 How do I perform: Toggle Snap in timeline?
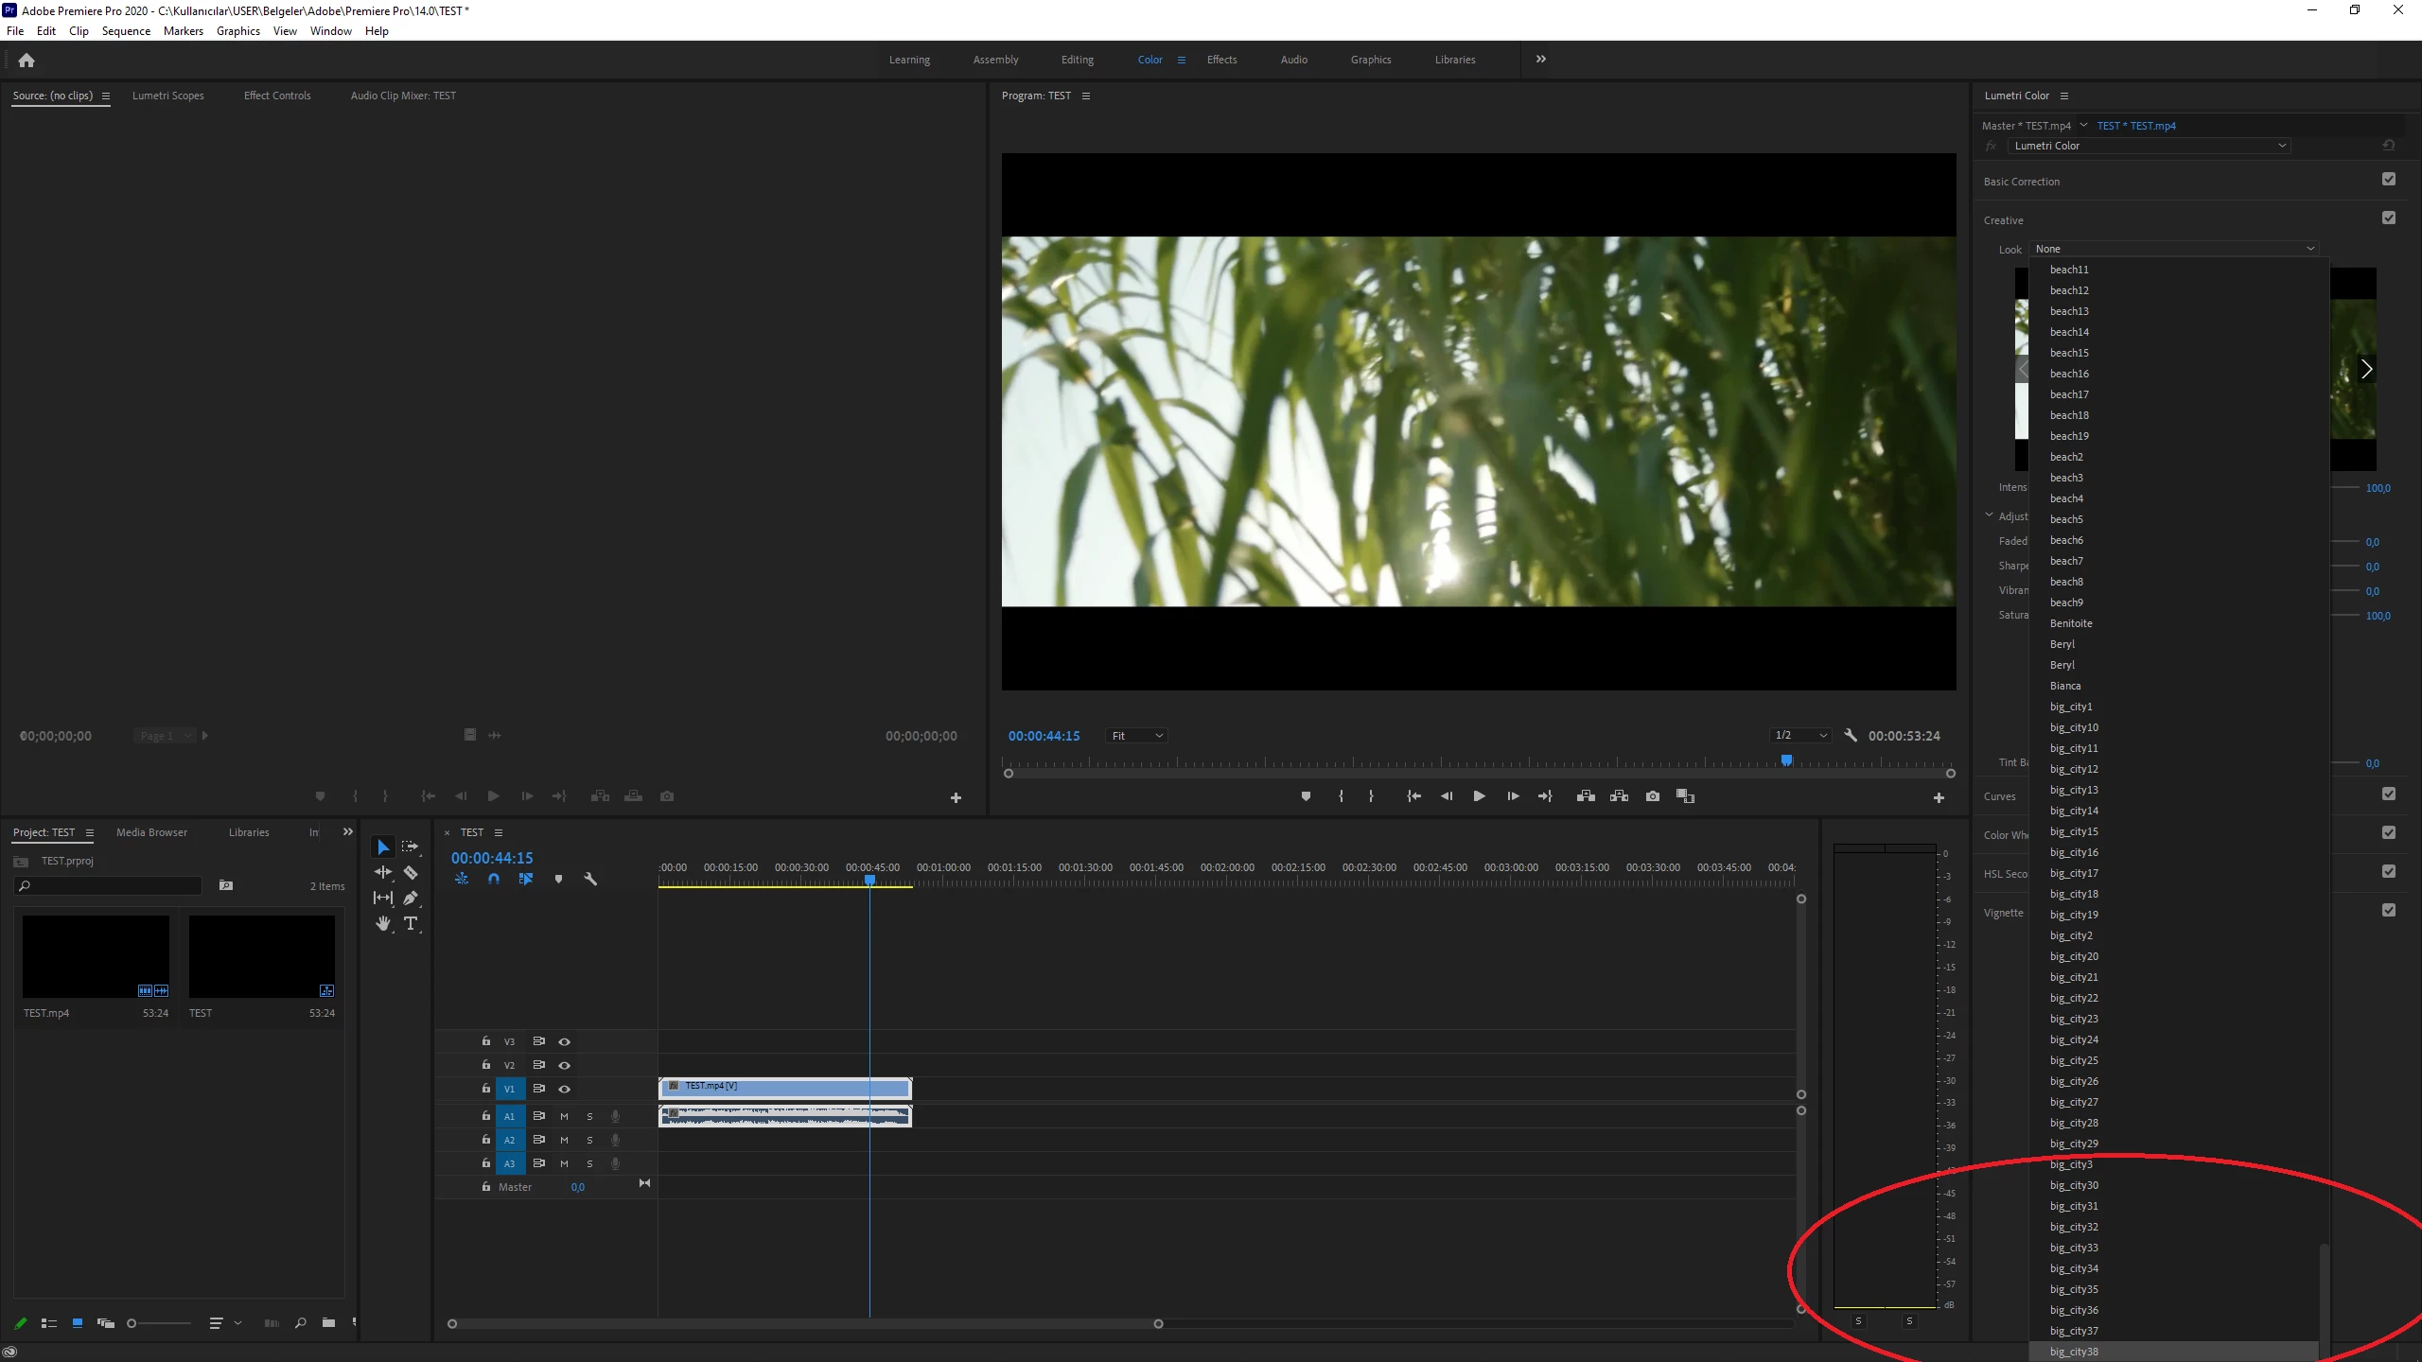(x=494, y=879)
